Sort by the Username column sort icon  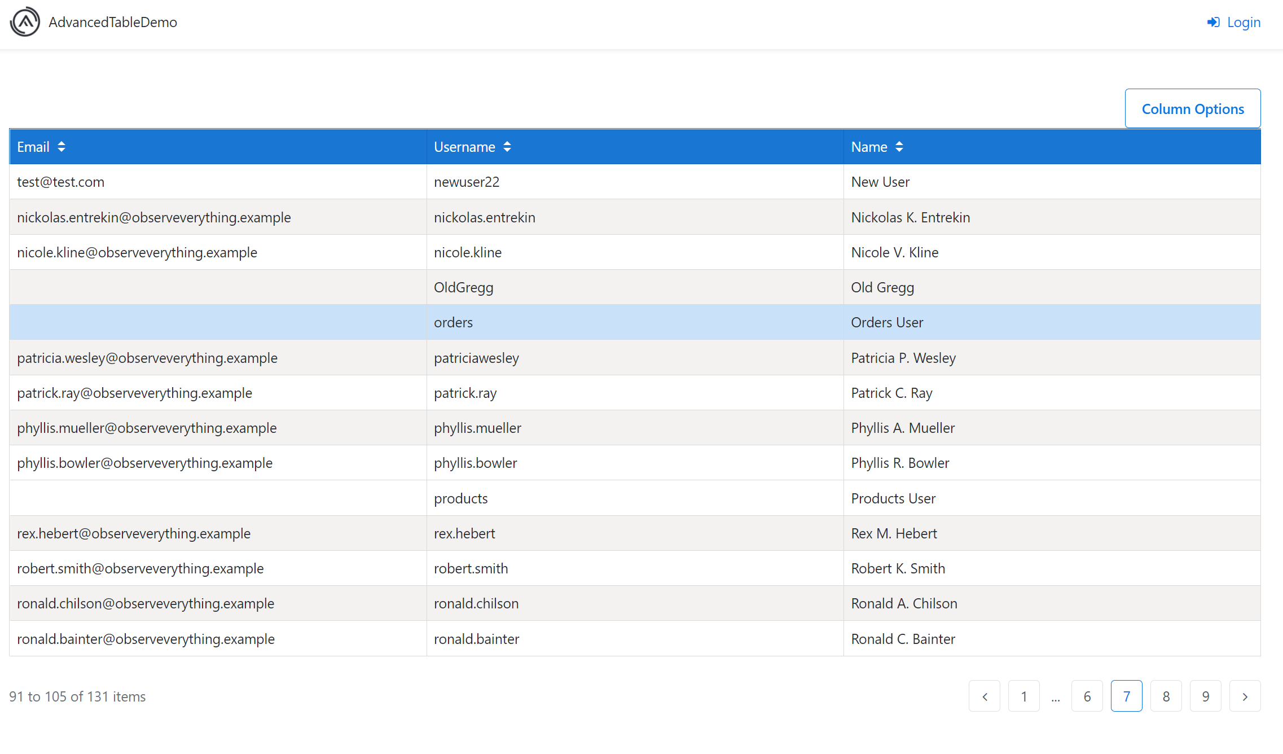(507, 147)
